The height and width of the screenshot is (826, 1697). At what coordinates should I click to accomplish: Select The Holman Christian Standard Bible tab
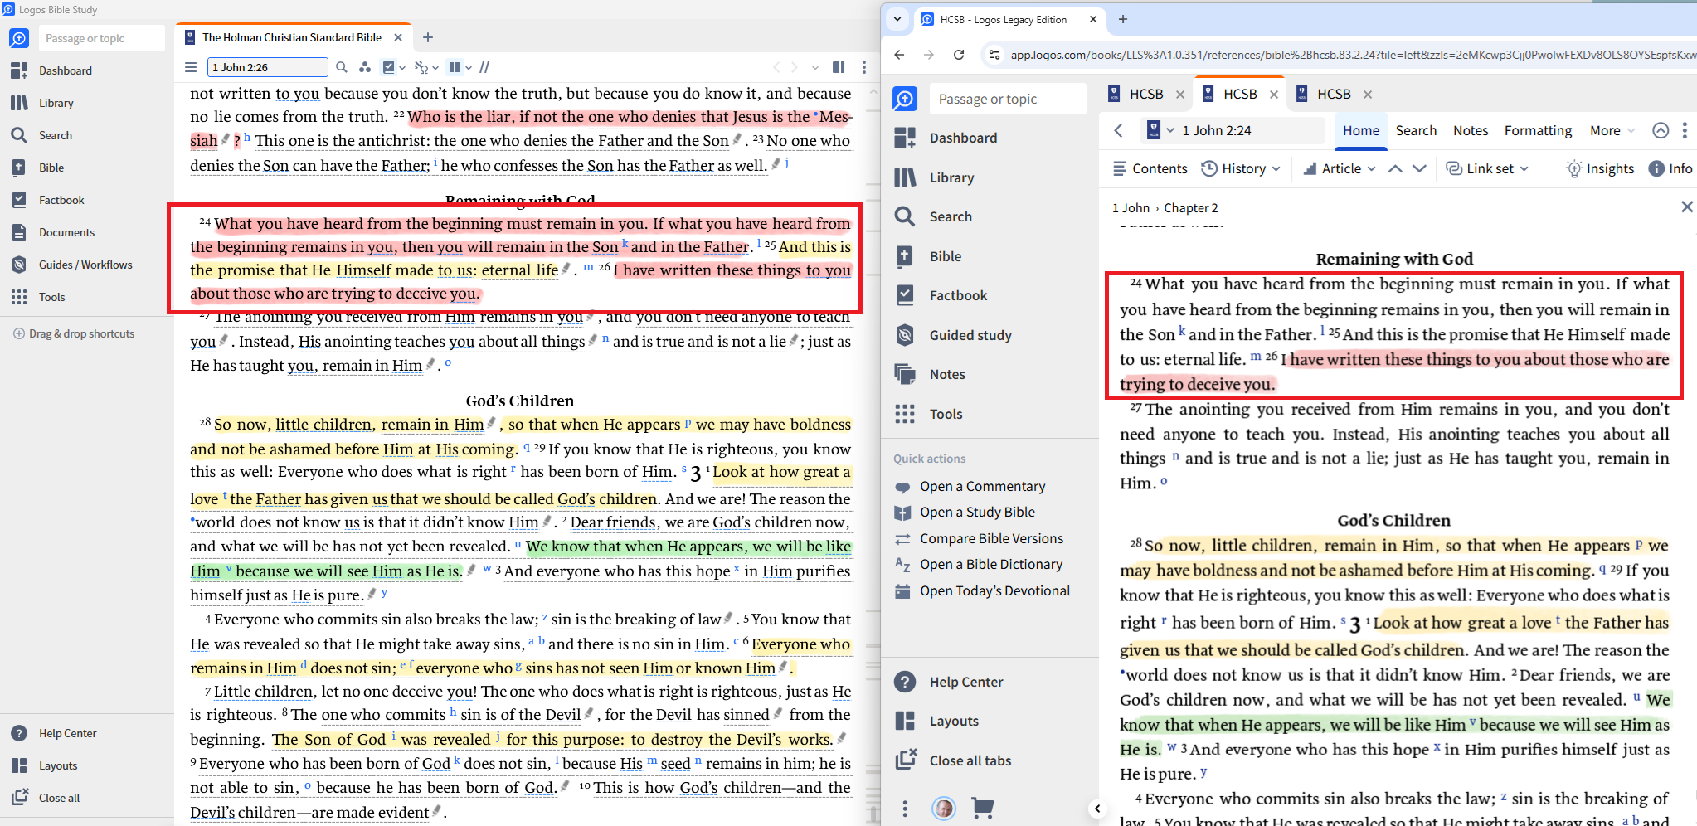[291, 37]
